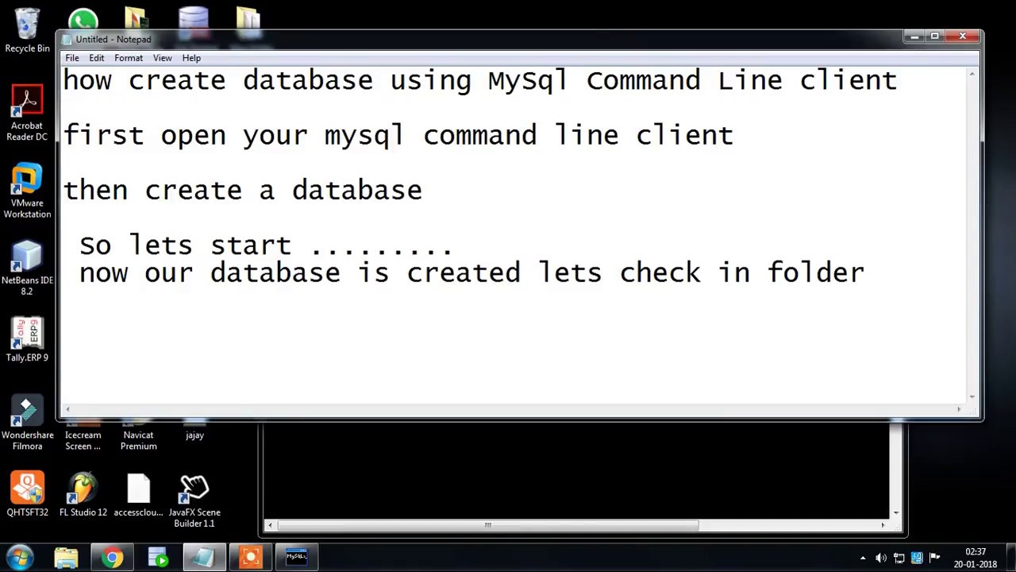Image resolution: width=1016 pixels, height=572 pixels.
Task: Open the Edit menu in Notepad
Action: 97,58
